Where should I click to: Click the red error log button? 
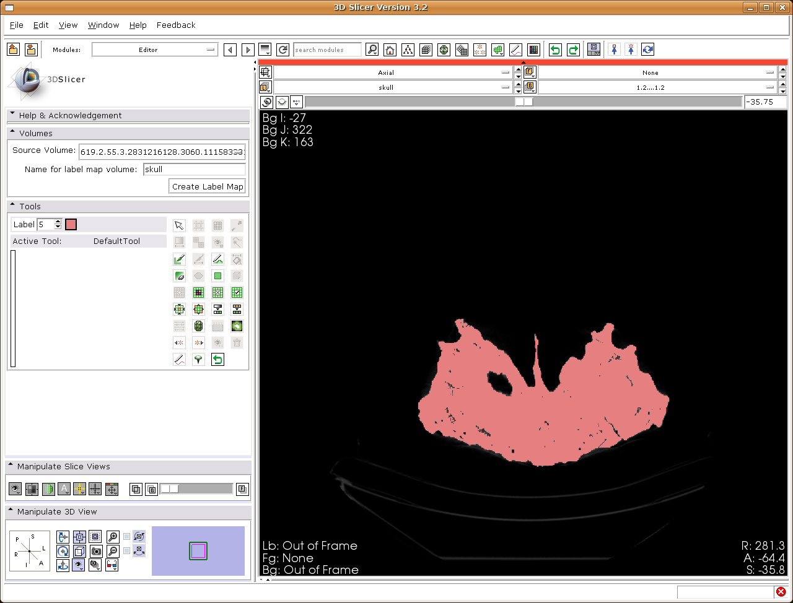[781, 592]
